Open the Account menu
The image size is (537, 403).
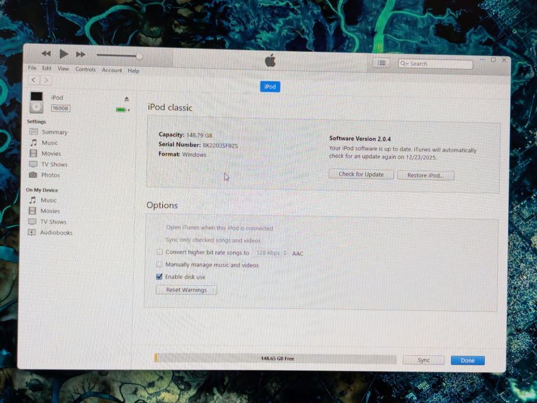click(112, 70)
